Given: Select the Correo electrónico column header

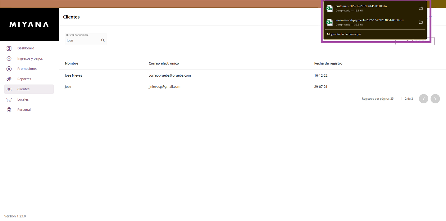Looking at the screenshot, I should point(164,63).
